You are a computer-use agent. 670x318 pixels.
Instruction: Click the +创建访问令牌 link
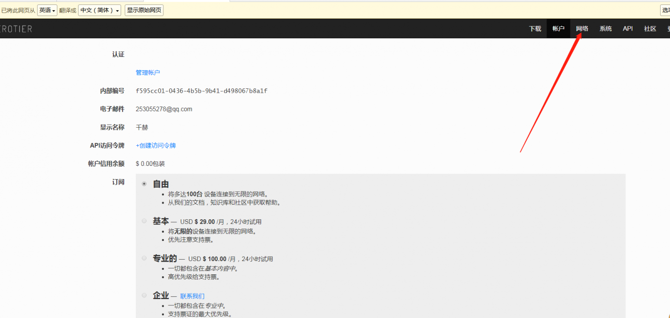pos(155,146)
